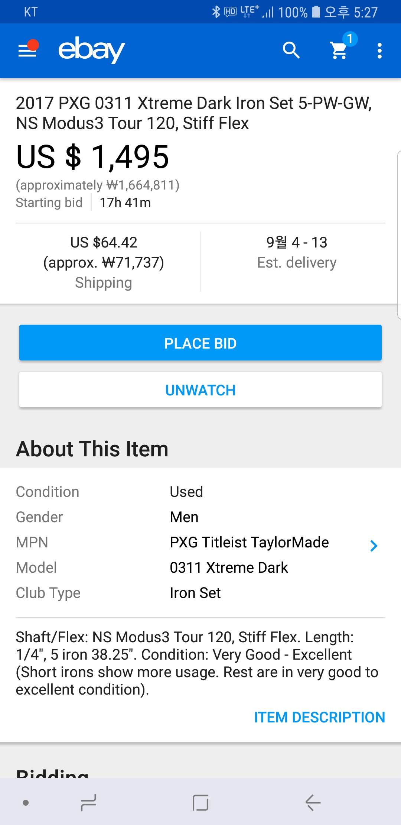Viewport: 401px width, 825px height.
Task: Open the search magnifier icon
Action: 291,50
